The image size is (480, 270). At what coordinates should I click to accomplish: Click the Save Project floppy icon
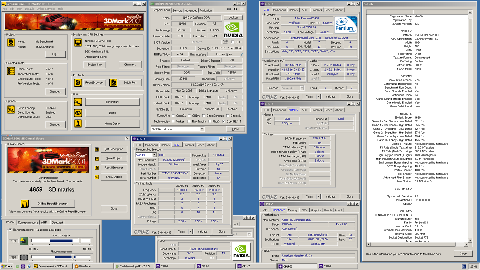click(x=97, y=158)
